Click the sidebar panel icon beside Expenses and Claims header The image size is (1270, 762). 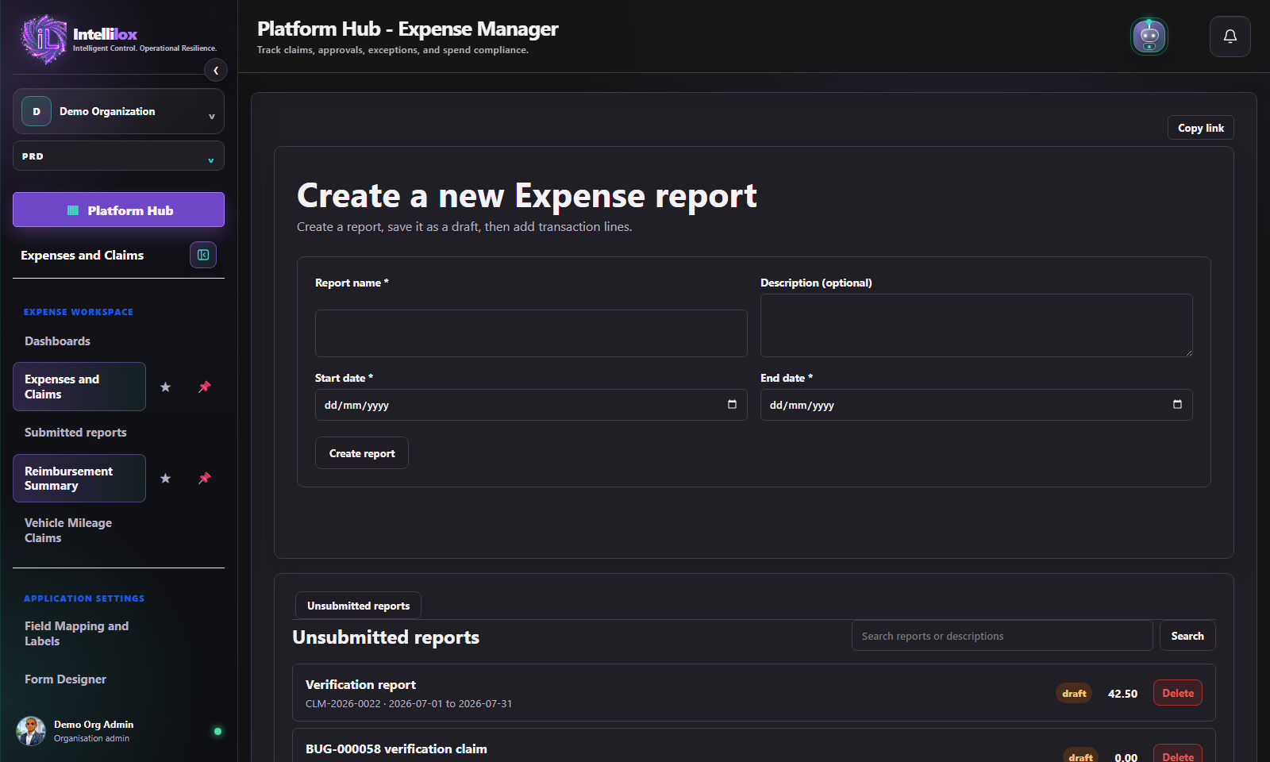click(203, 255)
